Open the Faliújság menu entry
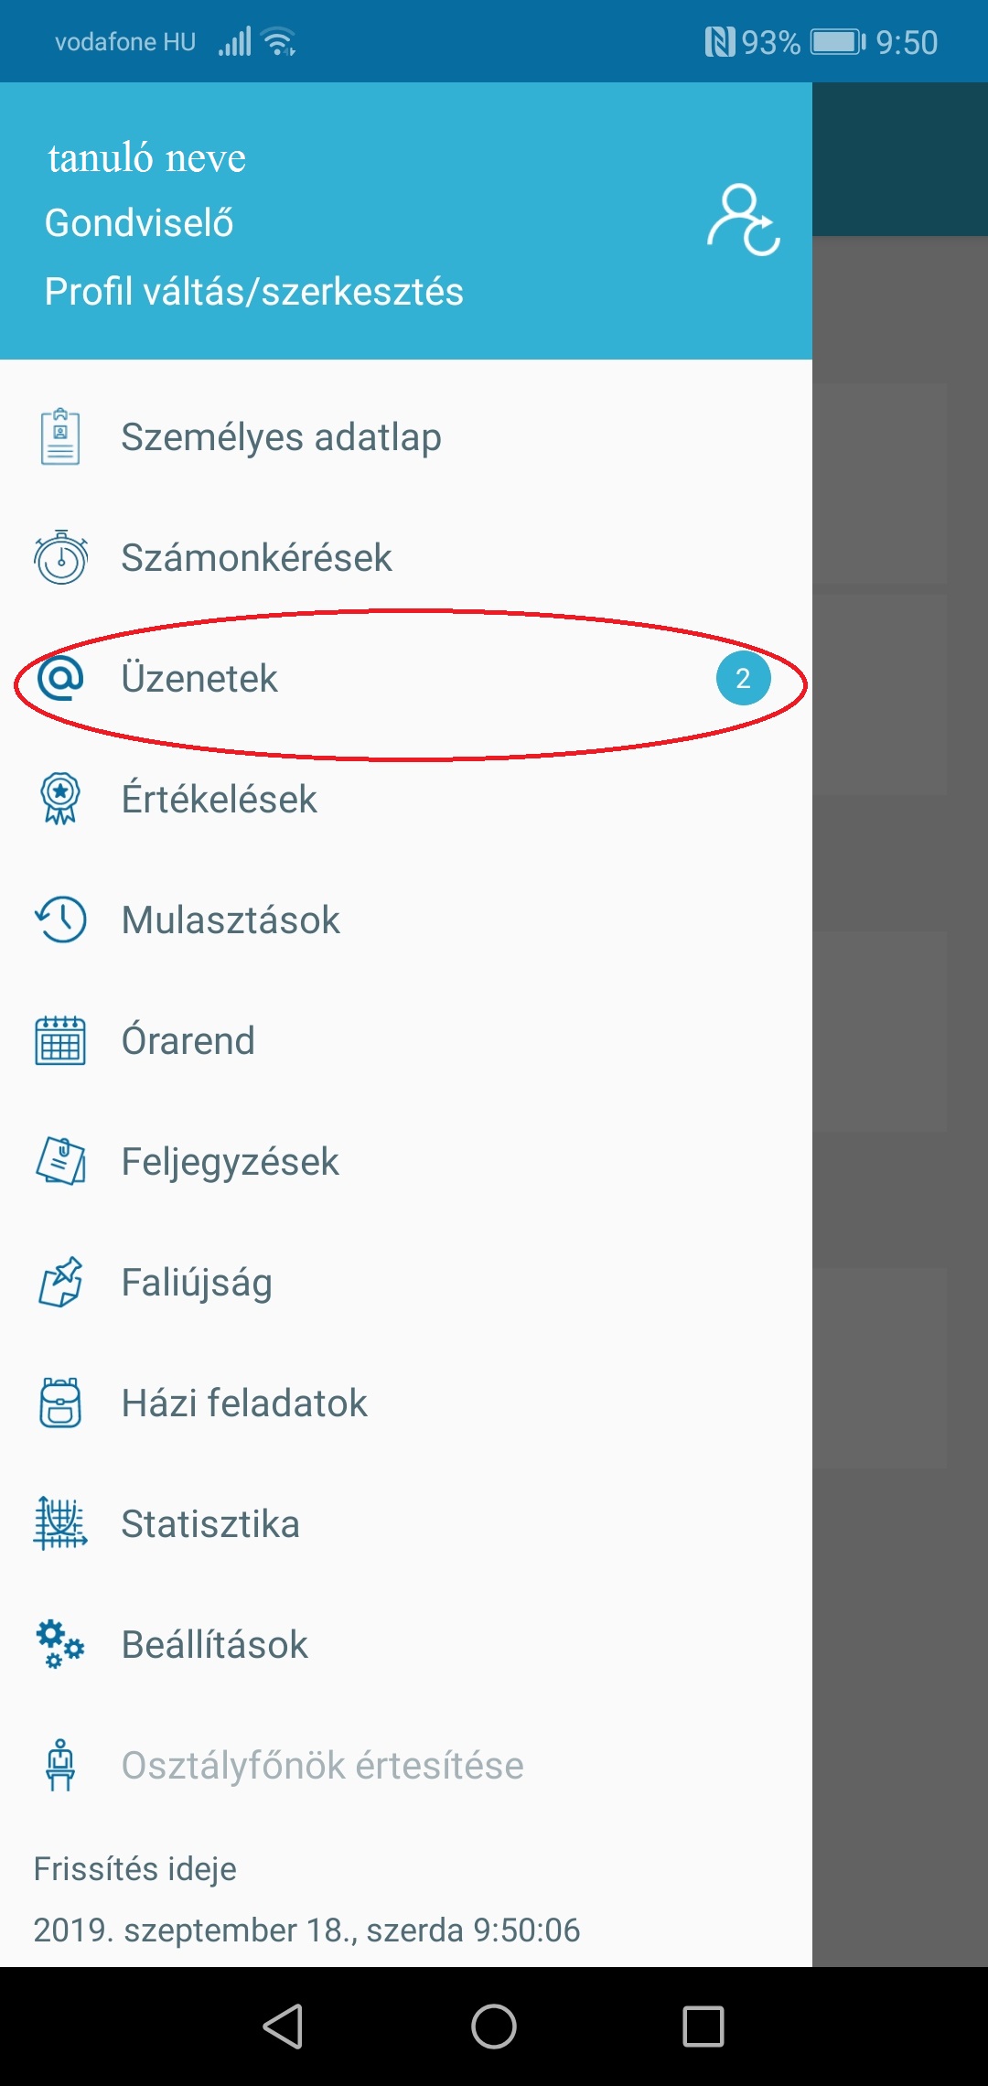 click(x=197, y=1283)
